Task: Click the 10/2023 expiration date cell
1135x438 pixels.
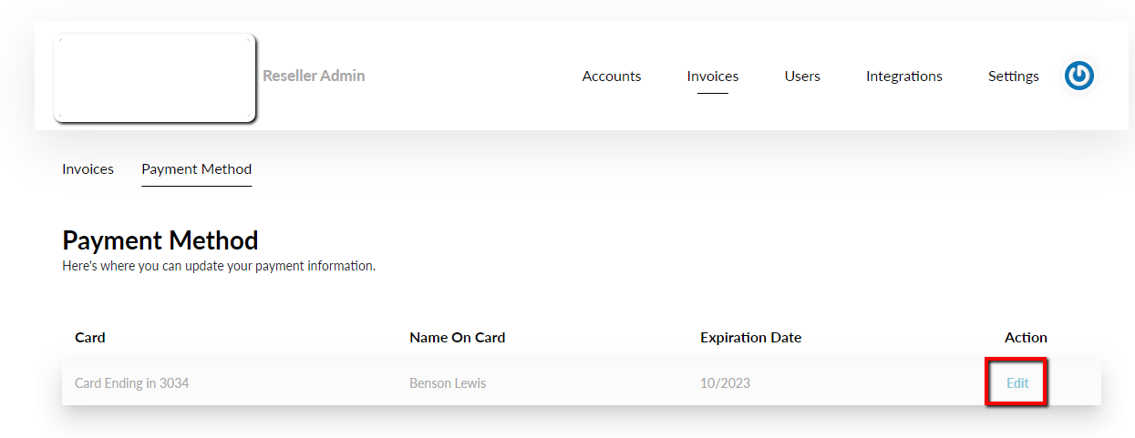Action: click(726, 383)
